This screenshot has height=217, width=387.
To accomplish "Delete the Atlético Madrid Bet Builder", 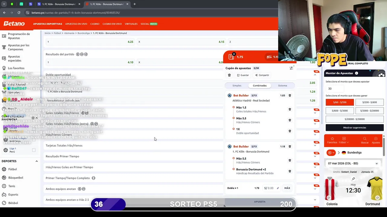I will pos(290,96).
